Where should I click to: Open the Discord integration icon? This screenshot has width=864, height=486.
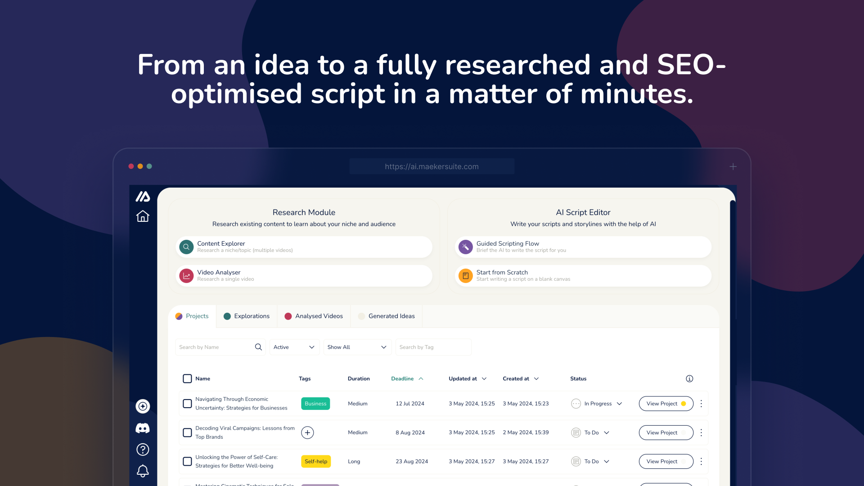click(x=143, y=428)
